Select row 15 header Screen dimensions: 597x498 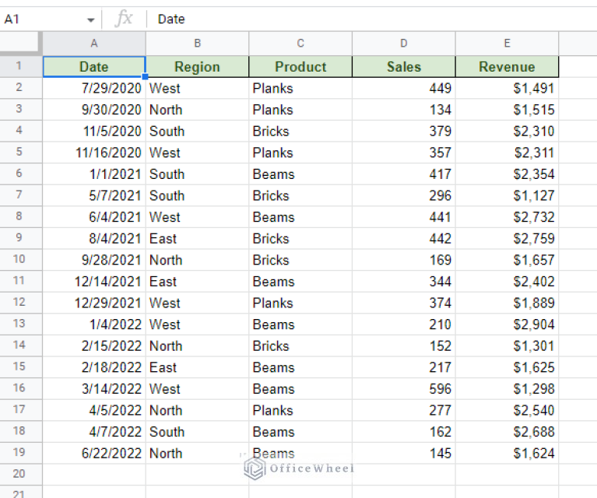(19, 367)
